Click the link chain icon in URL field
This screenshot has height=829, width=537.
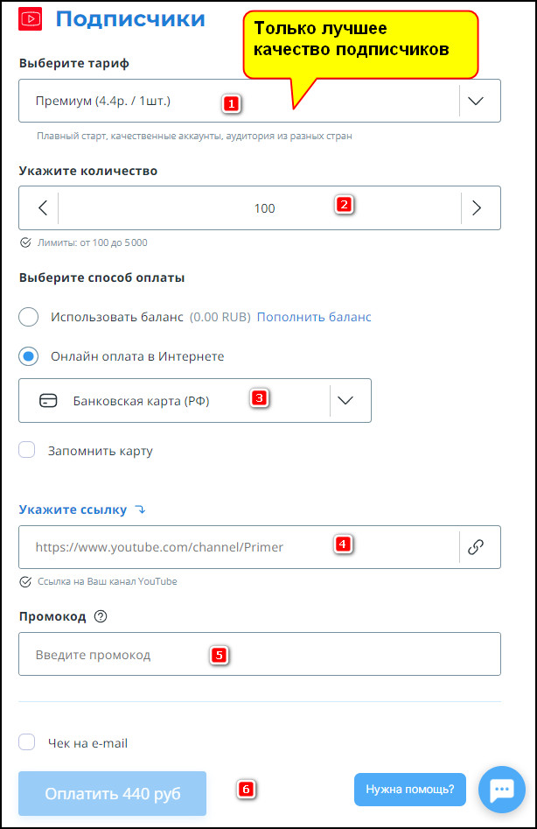pos(476,546)
